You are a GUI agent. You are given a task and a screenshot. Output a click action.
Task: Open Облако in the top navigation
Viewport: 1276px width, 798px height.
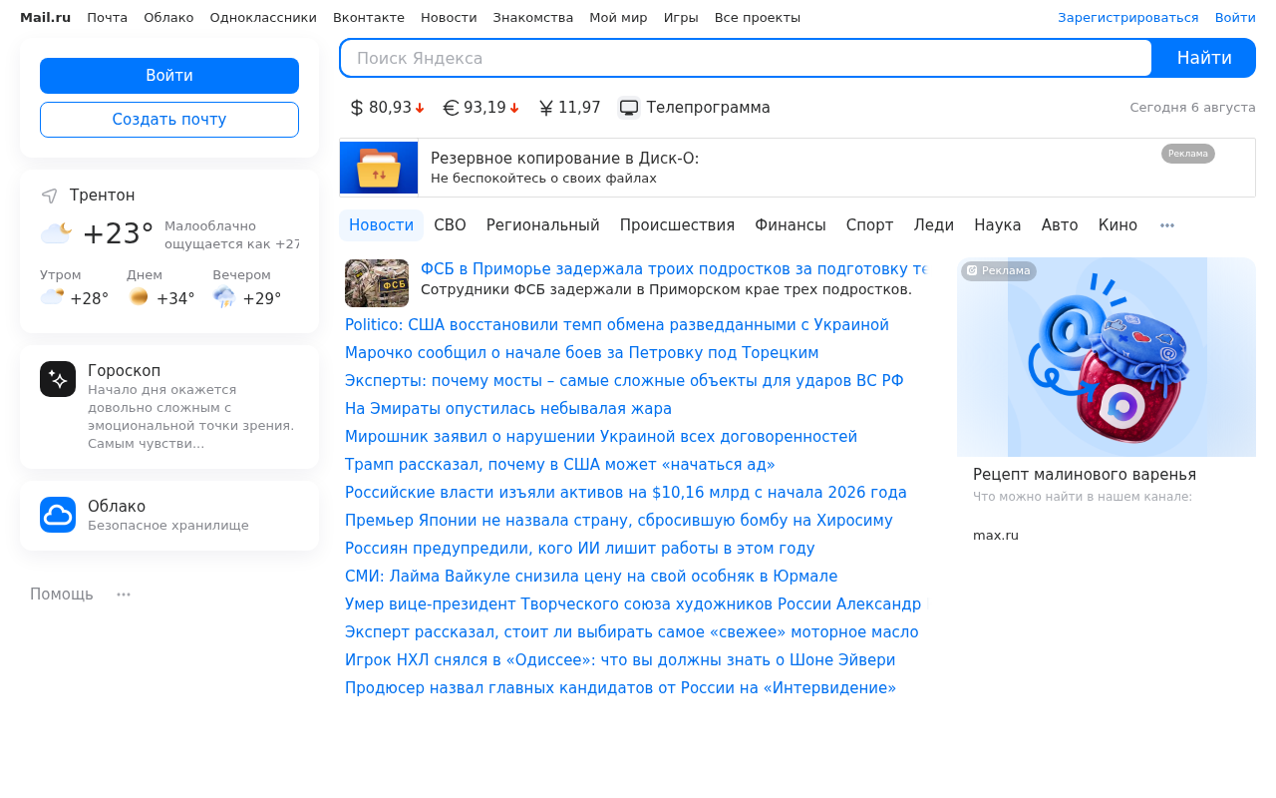[x=168, y=18]
